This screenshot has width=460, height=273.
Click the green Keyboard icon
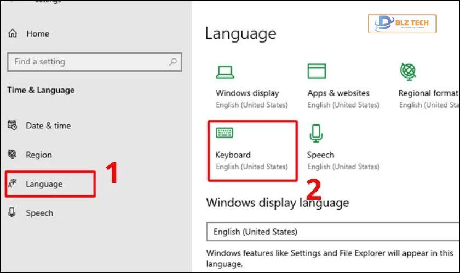click(x=225, y=133)
